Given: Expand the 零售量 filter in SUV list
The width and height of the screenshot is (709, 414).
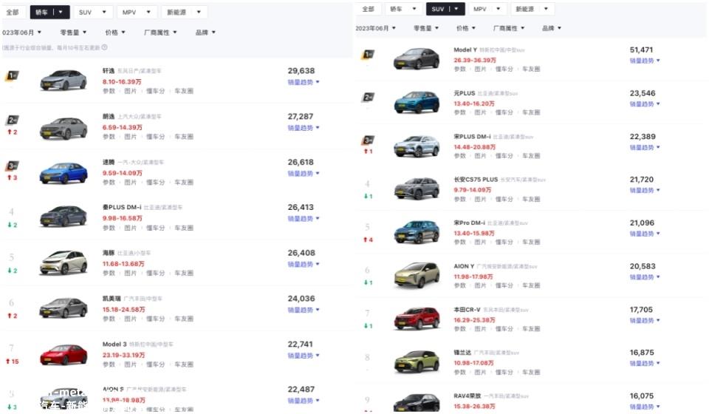Looking at the screenshot, I should click(426, 28).
